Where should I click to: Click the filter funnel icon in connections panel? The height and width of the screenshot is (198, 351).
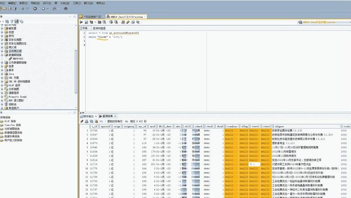coord(12,22)
